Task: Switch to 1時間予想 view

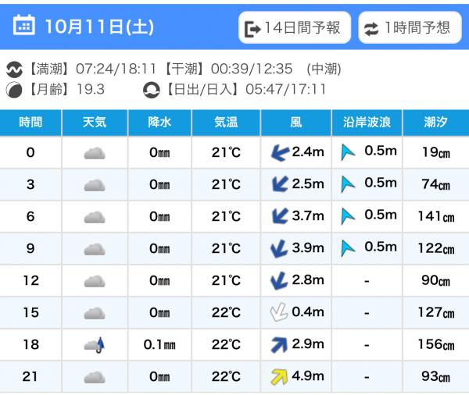Action: pos(409,29)
